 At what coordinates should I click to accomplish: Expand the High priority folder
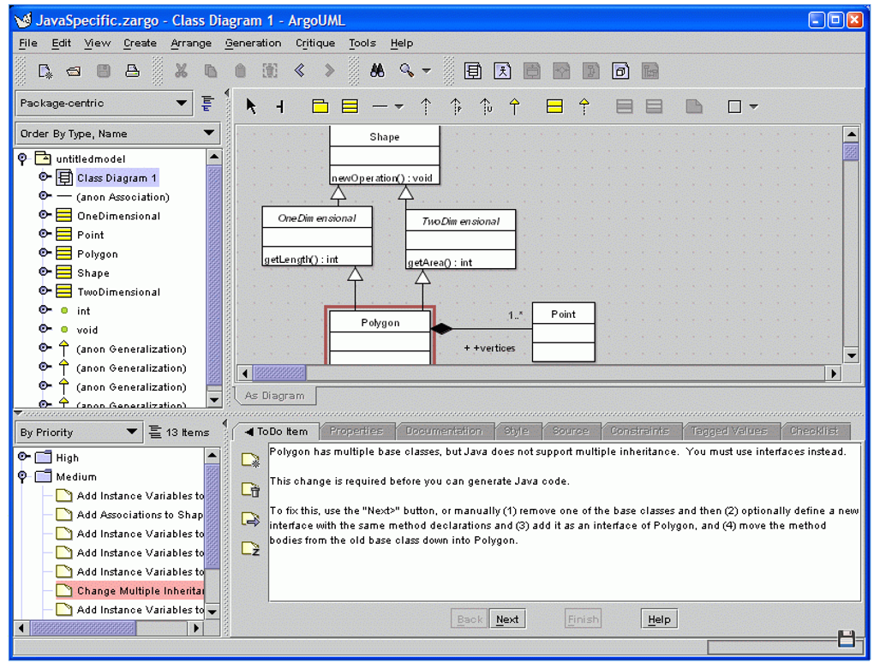[x=24, y=457]
